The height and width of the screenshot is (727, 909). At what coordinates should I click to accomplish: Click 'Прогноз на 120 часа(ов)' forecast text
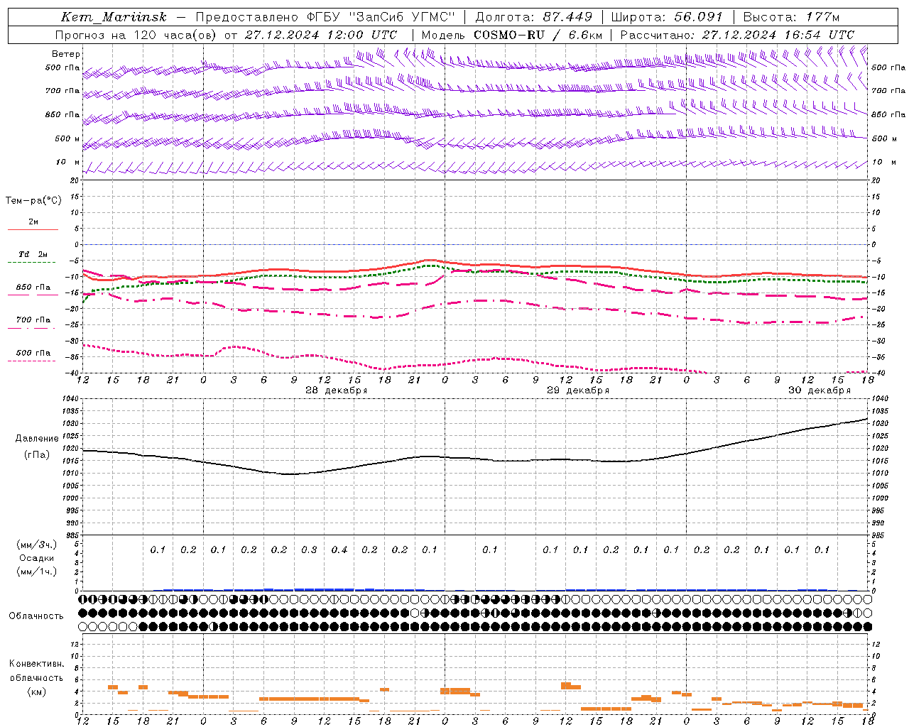tap(136, 35)
